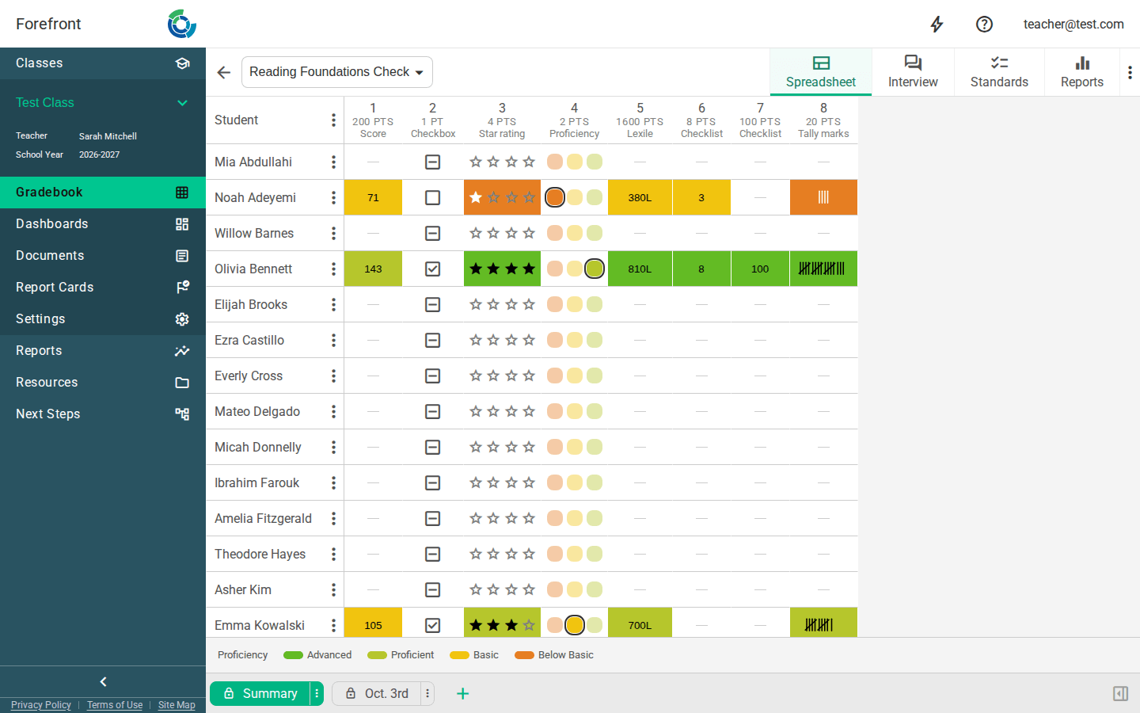
Task: Click Olivia Bennett's fourth star
Action: 529,269
